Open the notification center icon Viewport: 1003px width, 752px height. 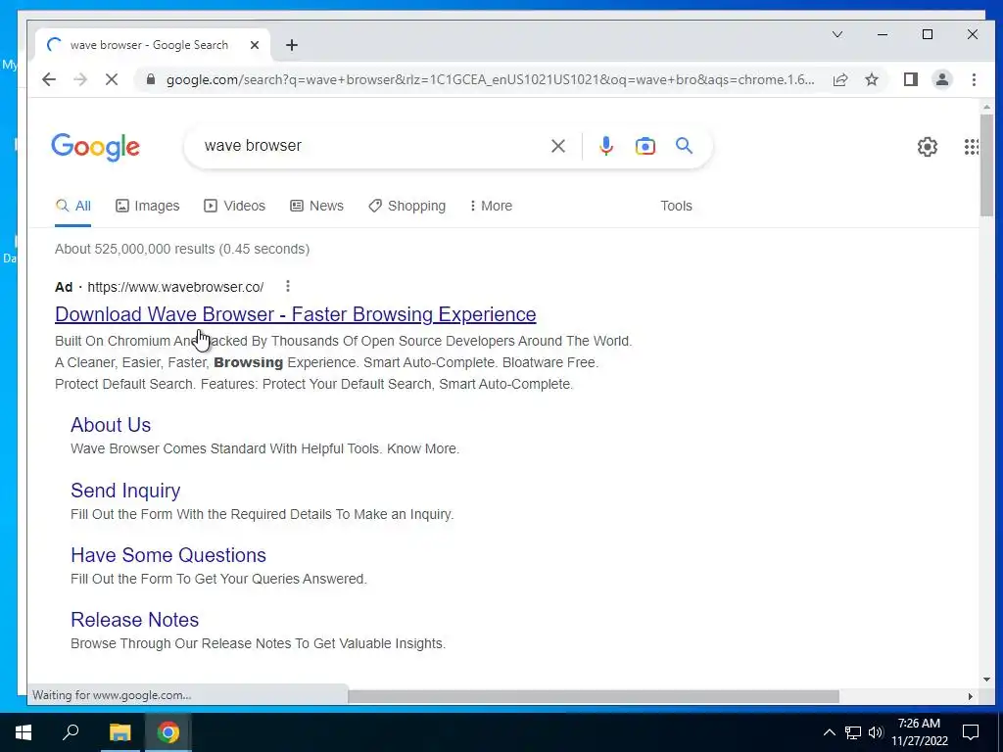(x=971, y=732)
